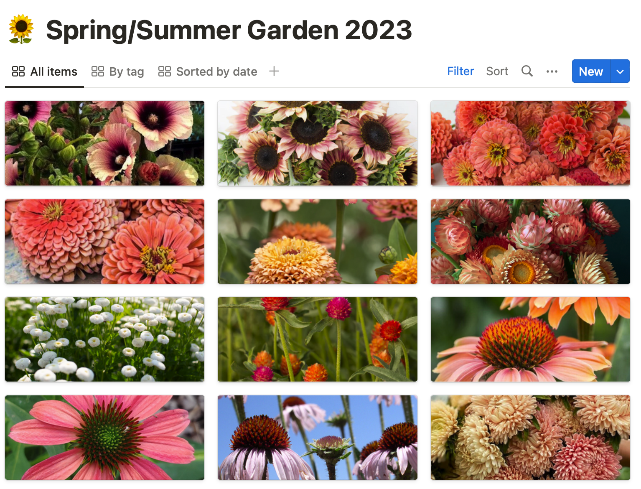
Task: Select the All items tab
Action: [x=45, y=71]
